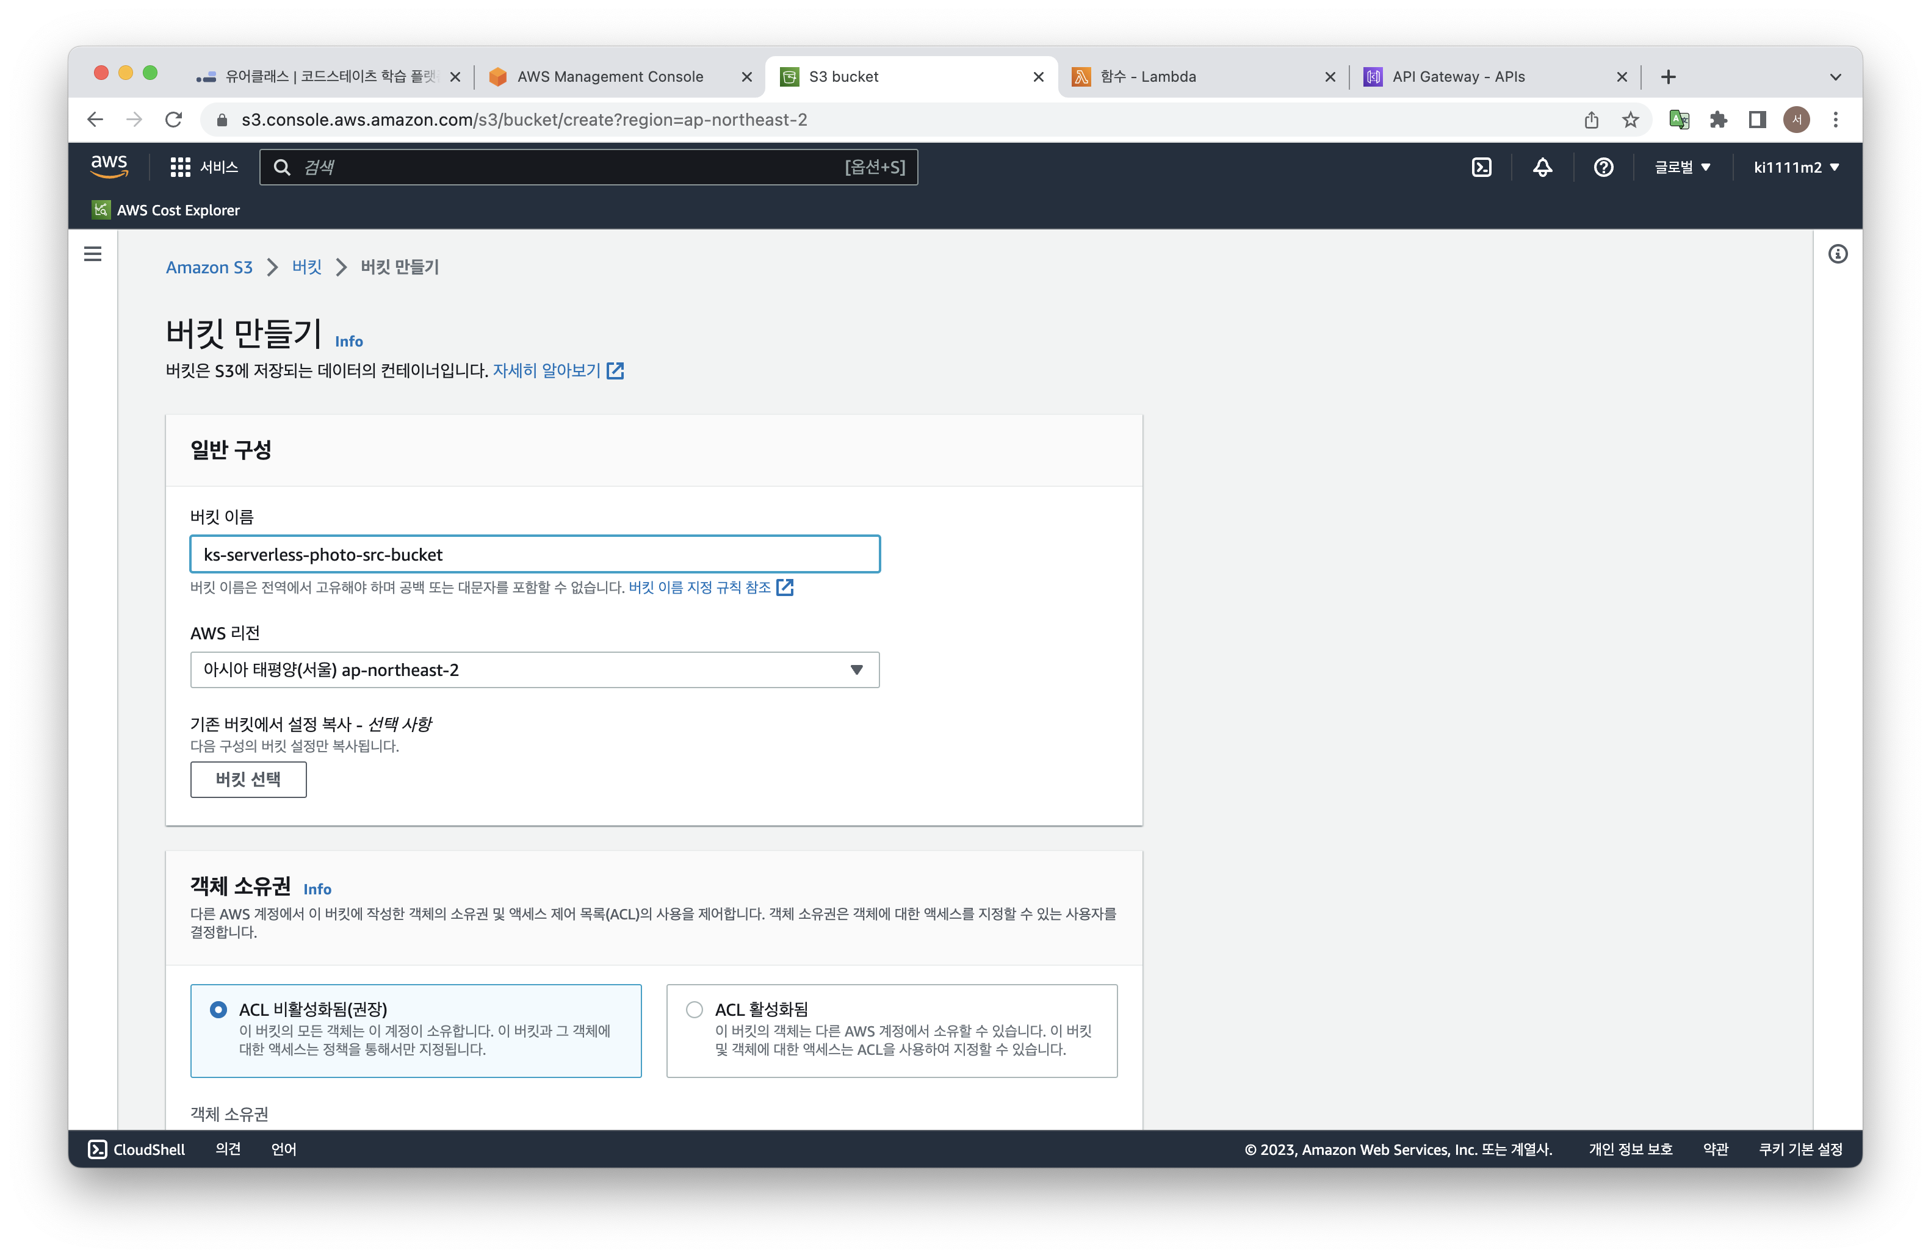Open the 자세히 알아보기 link

pos(547,371)
